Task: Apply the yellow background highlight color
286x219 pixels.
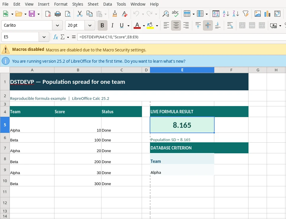Action: [150, 25]
